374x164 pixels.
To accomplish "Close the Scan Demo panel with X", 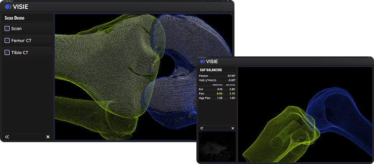I will (x=48, y=137).
